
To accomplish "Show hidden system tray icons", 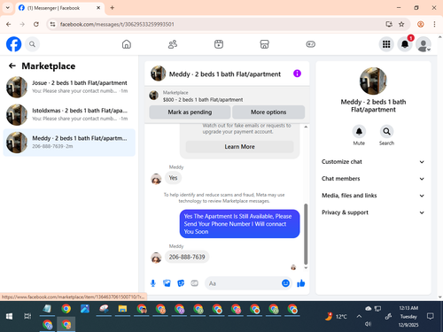I will coord(359,316).
